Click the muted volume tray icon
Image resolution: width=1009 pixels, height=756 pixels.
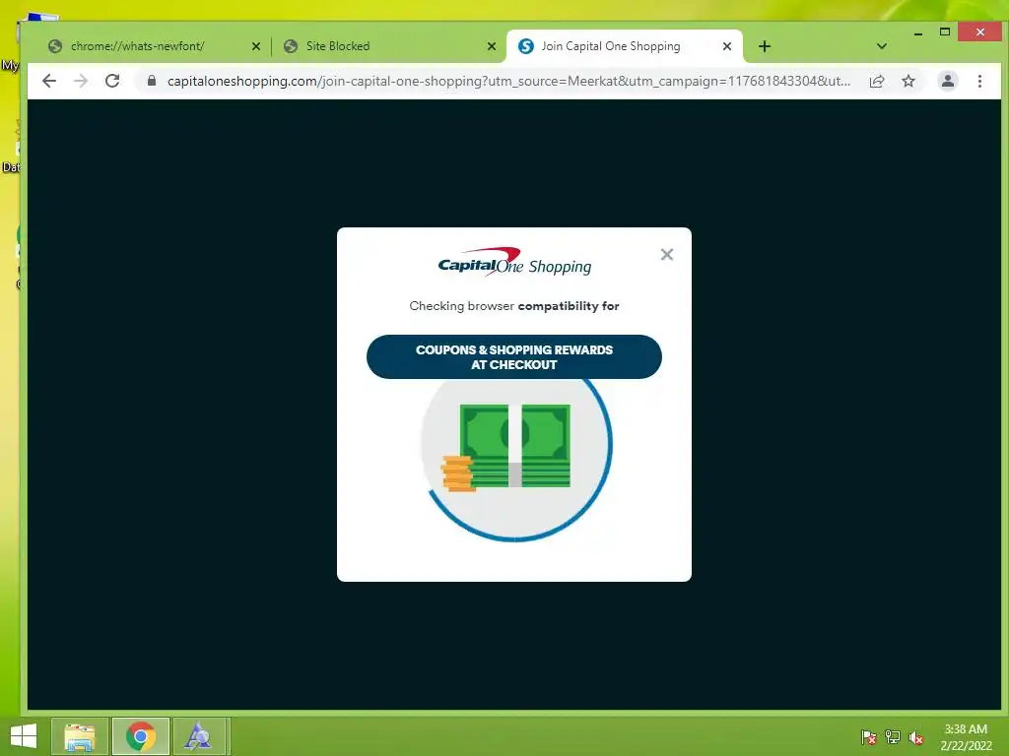pos(916,737)
